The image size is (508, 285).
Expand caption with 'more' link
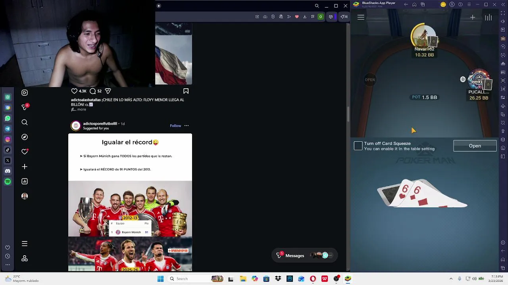[81, 109]
